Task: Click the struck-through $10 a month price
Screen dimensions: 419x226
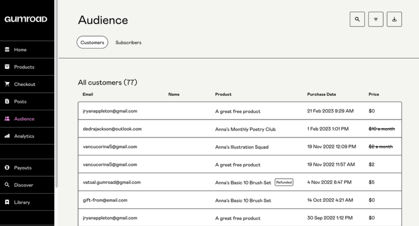Action: pyautogui.click(x=382, y=129)
